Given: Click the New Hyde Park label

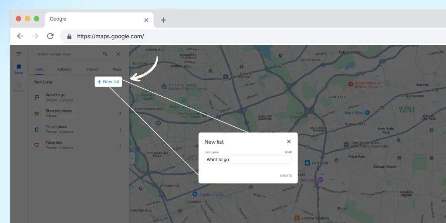Looking at the screenshot, I should 385,131.
